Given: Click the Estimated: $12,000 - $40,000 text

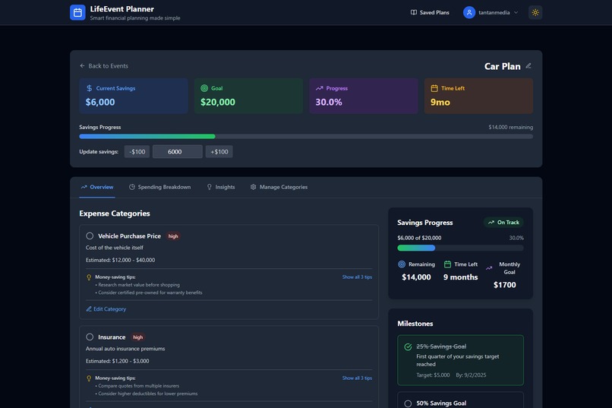Looking at the screenshot, I should click(x=120, y=260).
